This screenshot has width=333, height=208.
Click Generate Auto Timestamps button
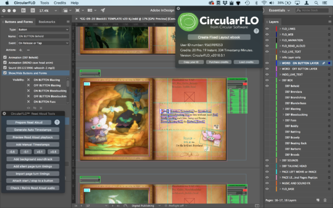(x=33, y=130)
